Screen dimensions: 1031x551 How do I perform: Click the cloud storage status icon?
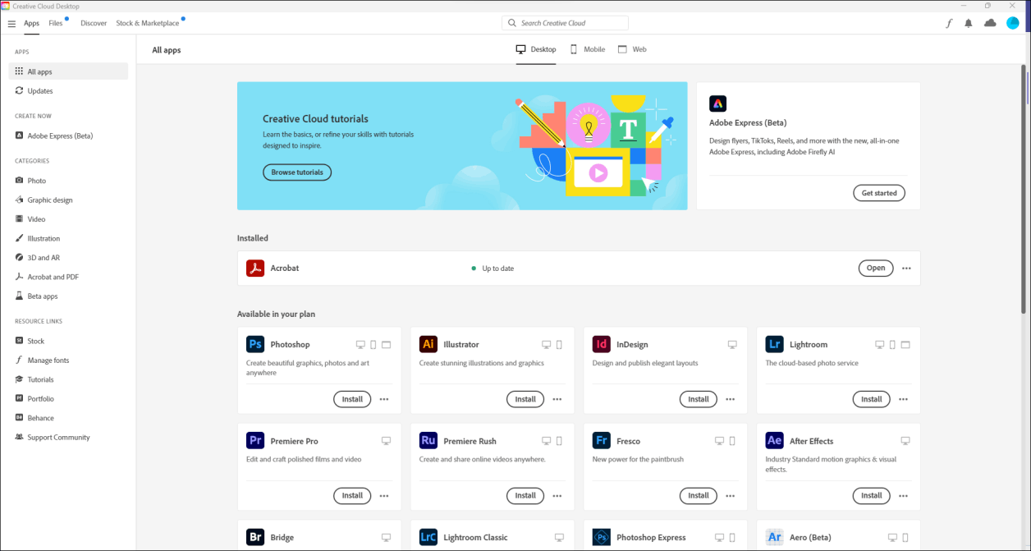[x=990, y=23]
